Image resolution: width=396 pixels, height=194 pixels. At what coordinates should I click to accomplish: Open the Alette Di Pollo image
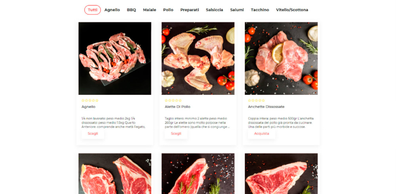(x=198, y=58)
